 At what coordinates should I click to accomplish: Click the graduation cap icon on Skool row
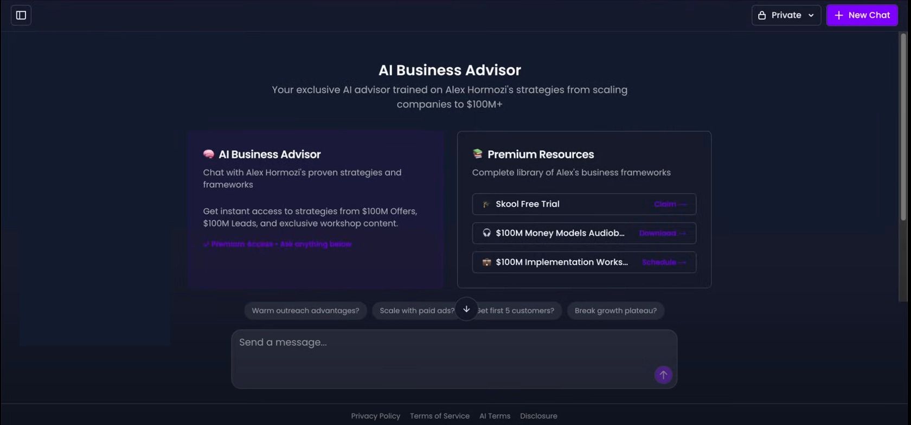tap(486, 204)
